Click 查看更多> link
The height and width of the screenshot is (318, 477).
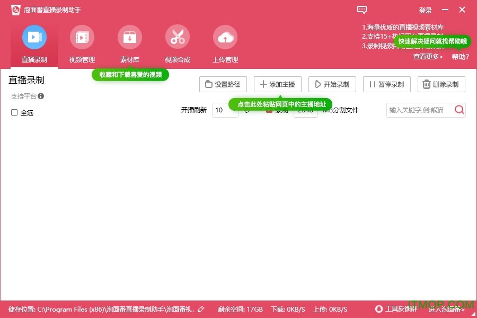428,57
